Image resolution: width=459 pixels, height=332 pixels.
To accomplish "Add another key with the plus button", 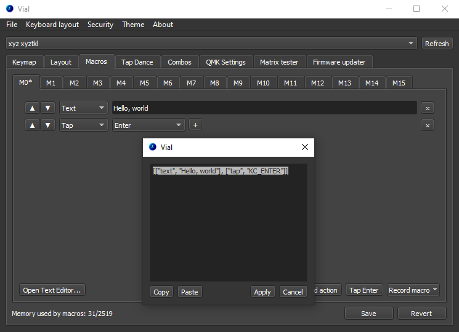I will click(195, 125).
